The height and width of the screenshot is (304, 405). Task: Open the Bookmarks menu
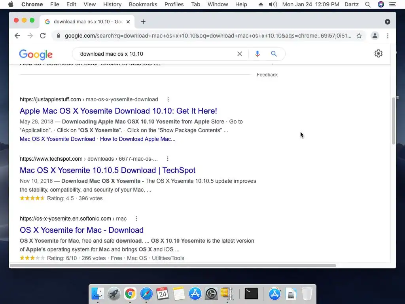[x=143, y=4]
